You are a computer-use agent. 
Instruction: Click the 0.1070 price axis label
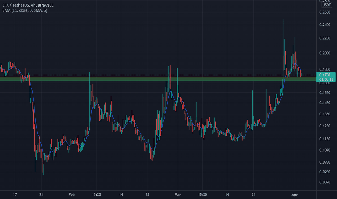point(325,150)
